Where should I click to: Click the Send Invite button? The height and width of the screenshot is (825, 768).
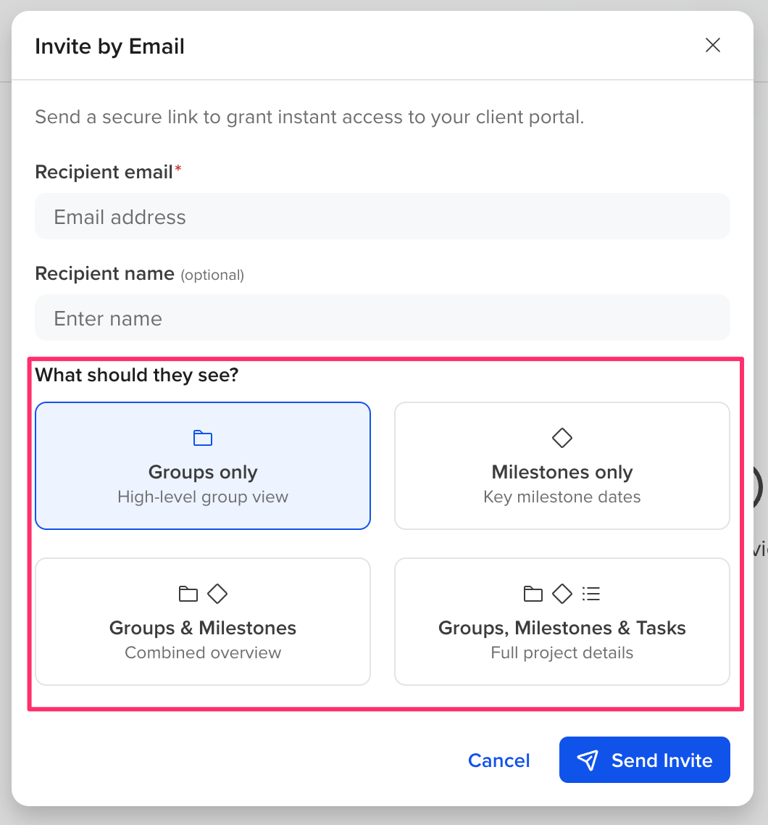645,760
